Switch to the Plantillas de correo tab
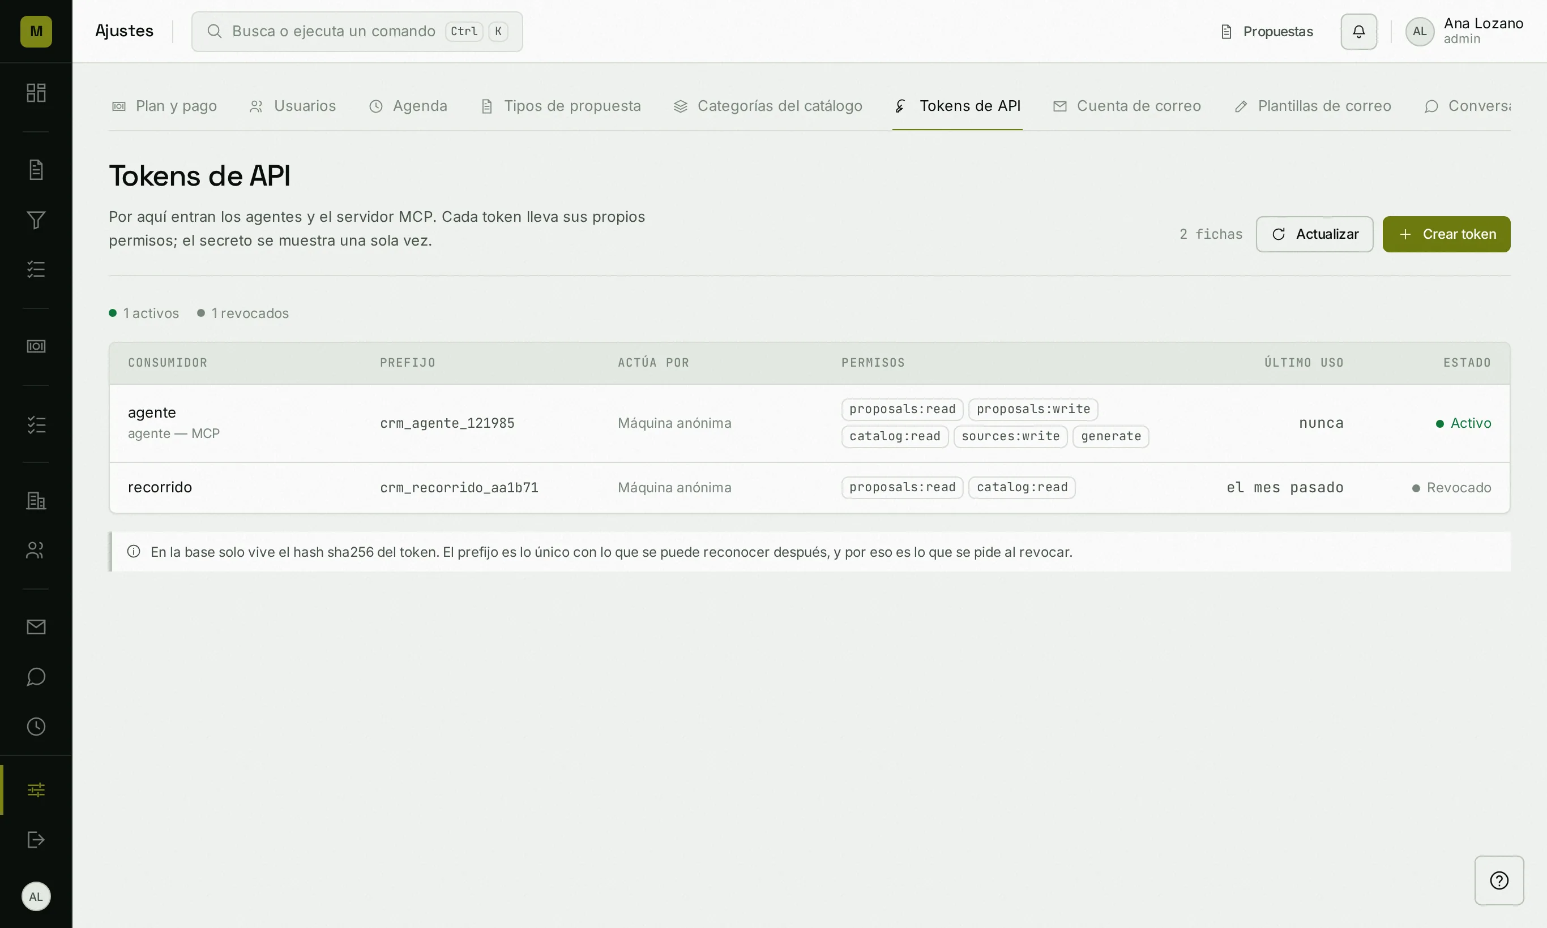The image size is (1547, 928). (1313, 106)
